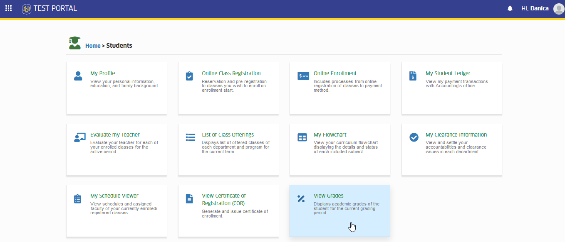The width and height of the screenshot is (565, 242).
Task: Click the university shield logo
Action: (x=27, y=8)
